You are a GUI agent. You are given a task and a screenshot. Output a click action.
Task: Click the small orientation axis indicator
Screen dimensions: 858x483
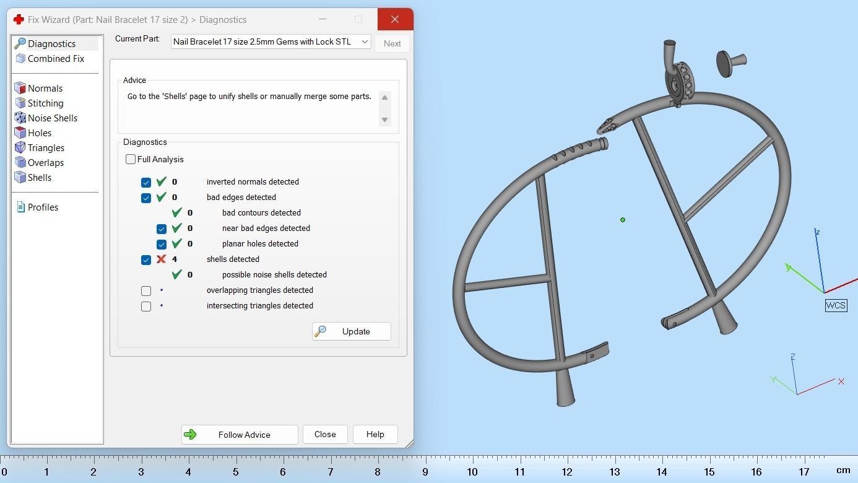[807, 376]
